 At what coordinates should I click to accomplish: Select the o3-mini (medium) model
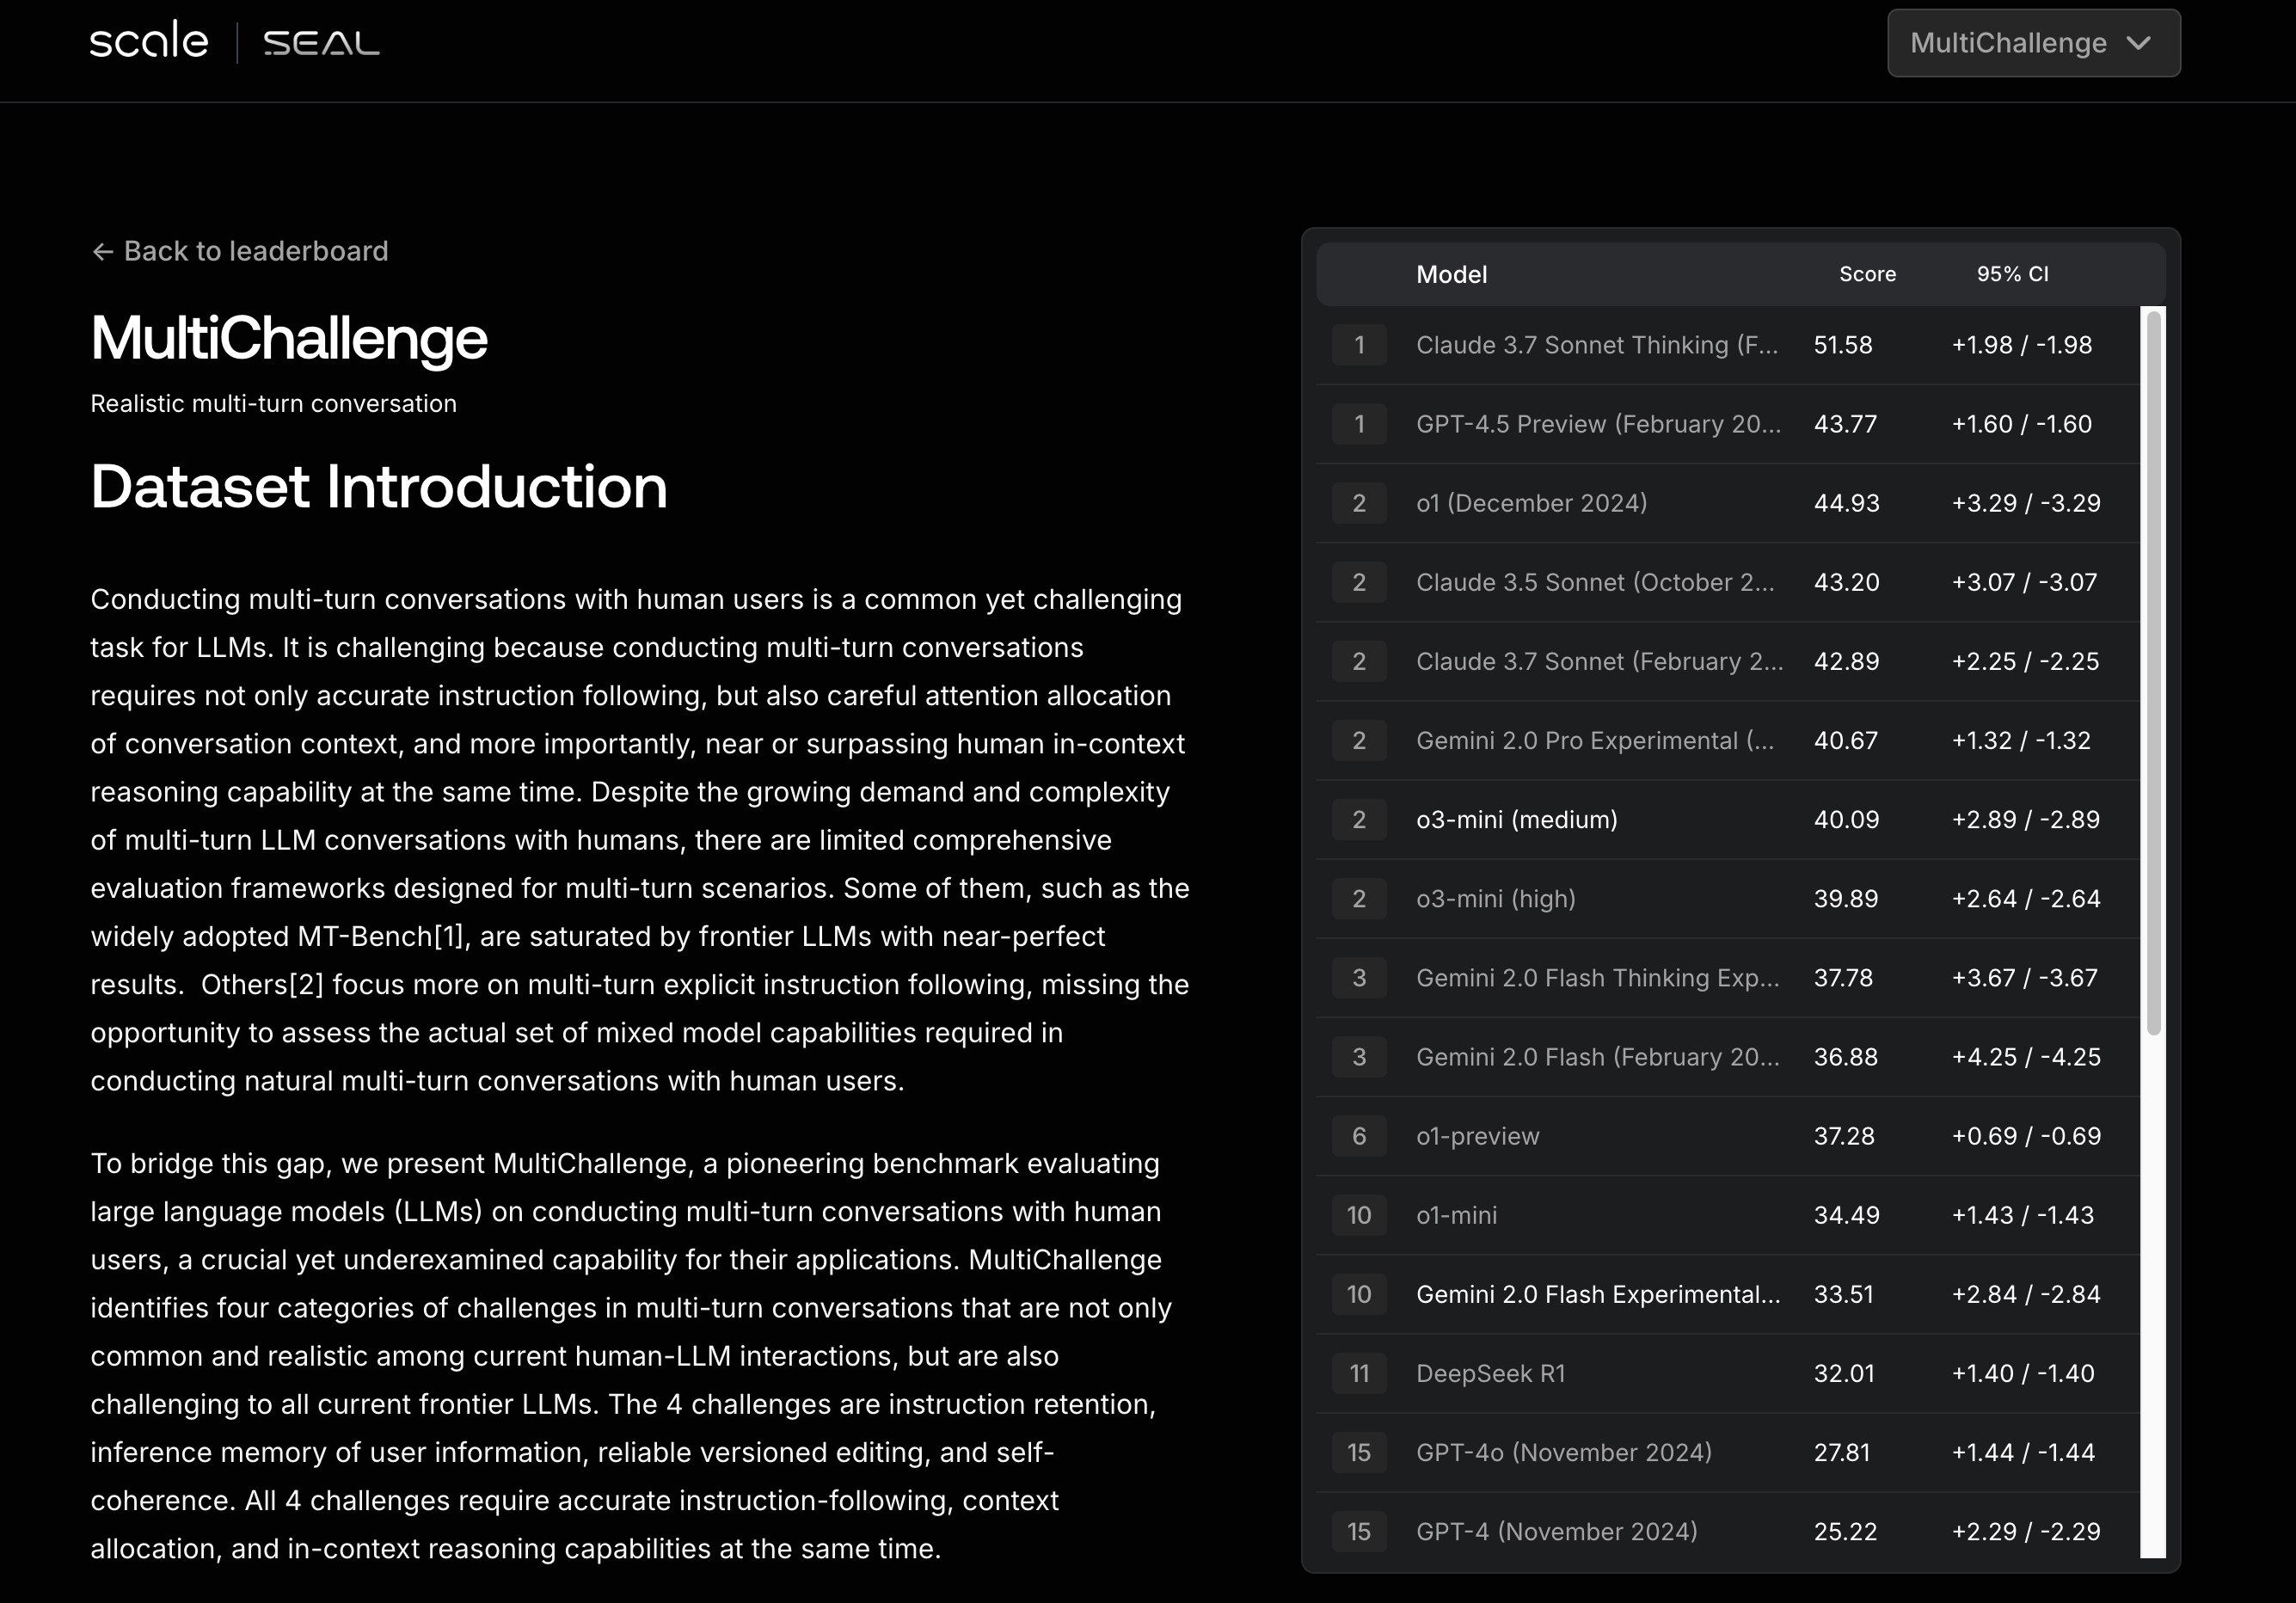coord(1516,820)
